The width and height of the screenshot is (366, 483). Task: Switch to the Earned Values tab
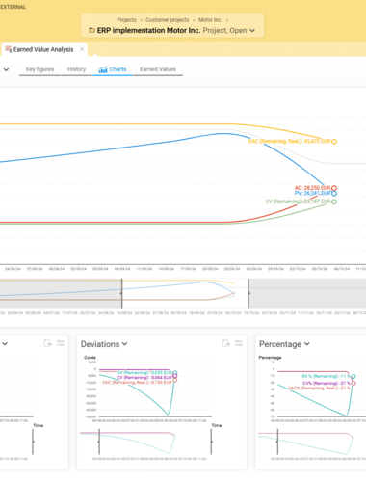(158, 69)
